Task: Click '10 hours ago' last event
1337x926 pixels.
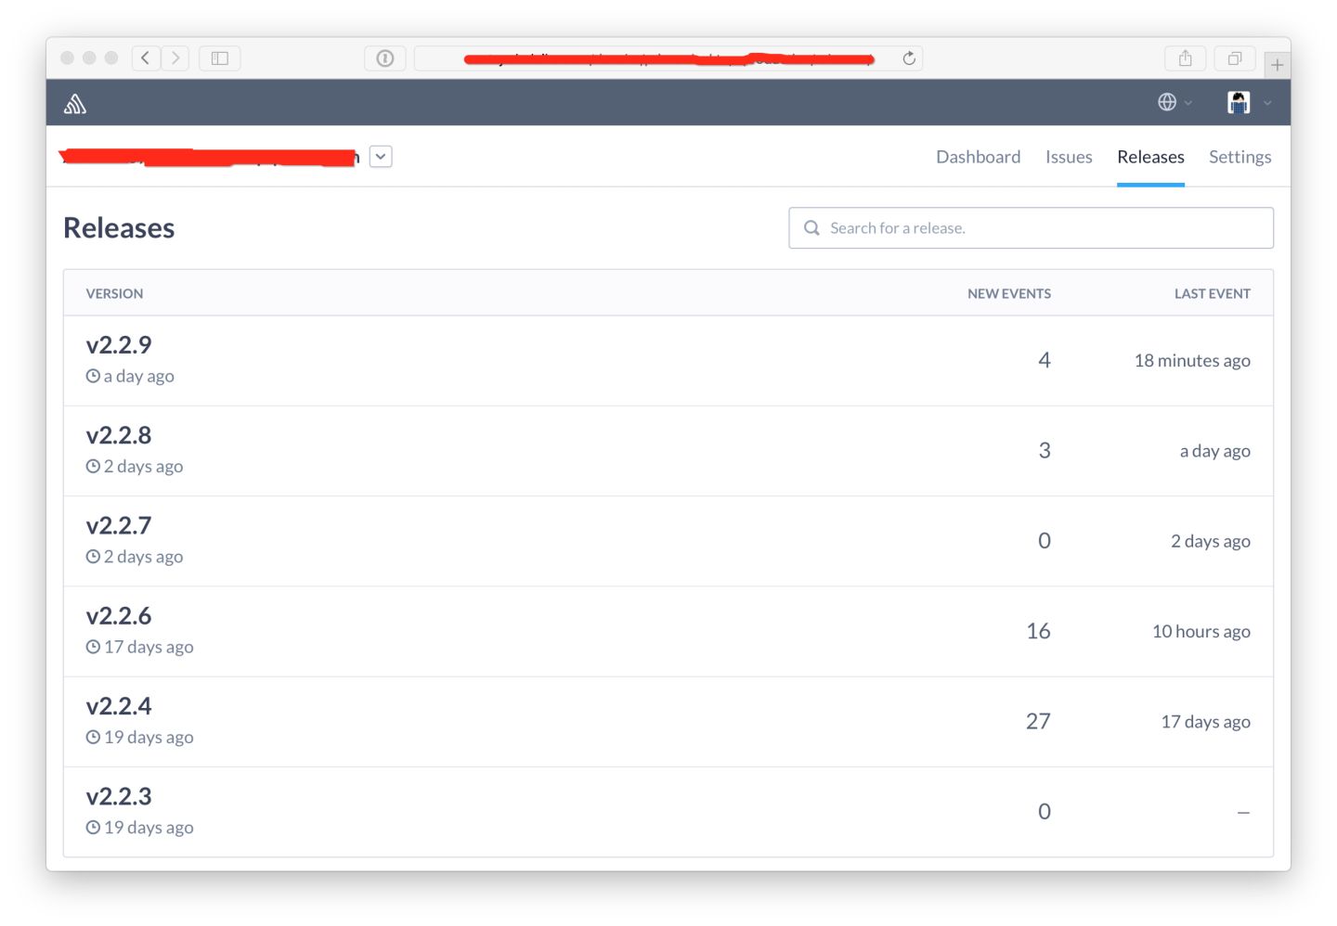Action: click(x=1201, y=631)
